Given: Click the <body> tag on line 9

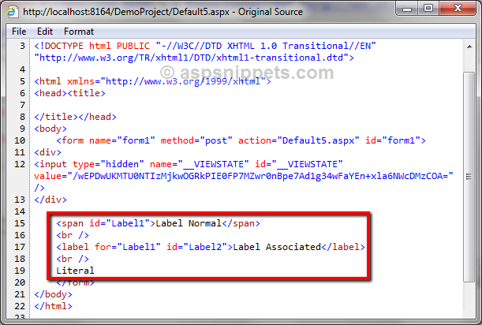Looking at the screenshot, I should (x=50, y=129).
